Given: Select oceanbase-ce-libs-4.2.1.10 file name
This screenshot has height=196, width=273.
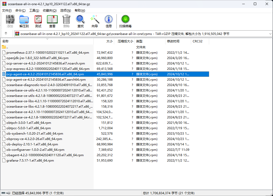Looking at the screenshot, I should (x=50, y=101).
